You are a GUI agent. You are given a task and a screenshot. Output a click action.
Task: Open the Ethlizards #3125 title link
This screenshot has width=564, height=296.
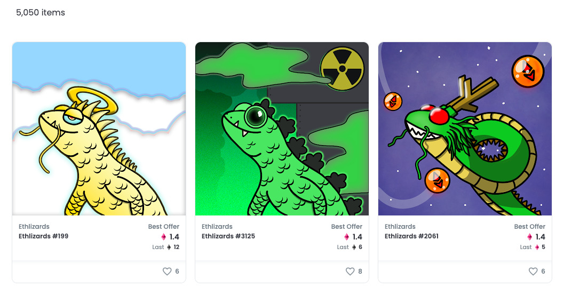coord(228,236)
